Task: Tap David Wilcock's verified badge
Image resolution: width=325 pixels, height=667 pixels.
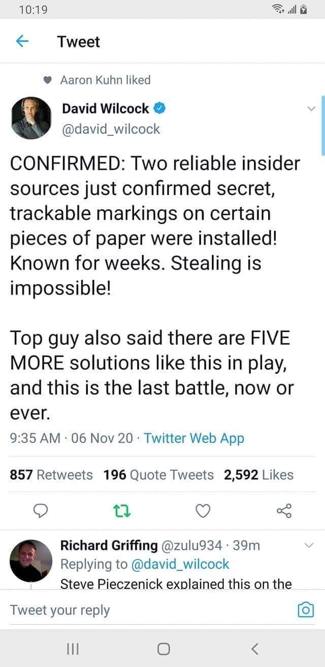Action: [x=160, y=108]
